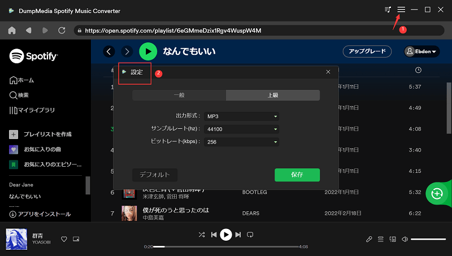The image size is (452, 256).
Task: Open the ビットレート 256 dropdown
Action: [241, 142]
